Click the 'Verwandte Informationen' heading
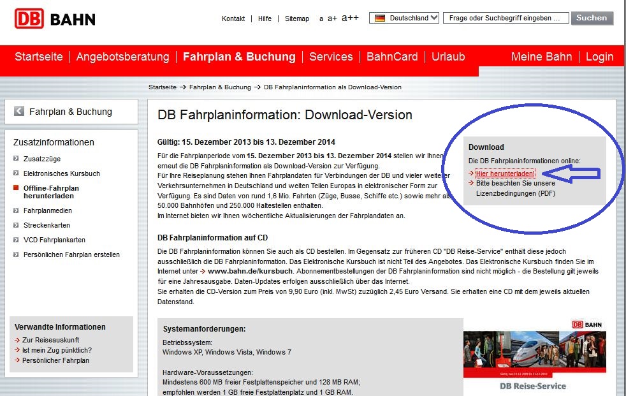The height and width of the screenshot is (396, 626). click(61, 327)
